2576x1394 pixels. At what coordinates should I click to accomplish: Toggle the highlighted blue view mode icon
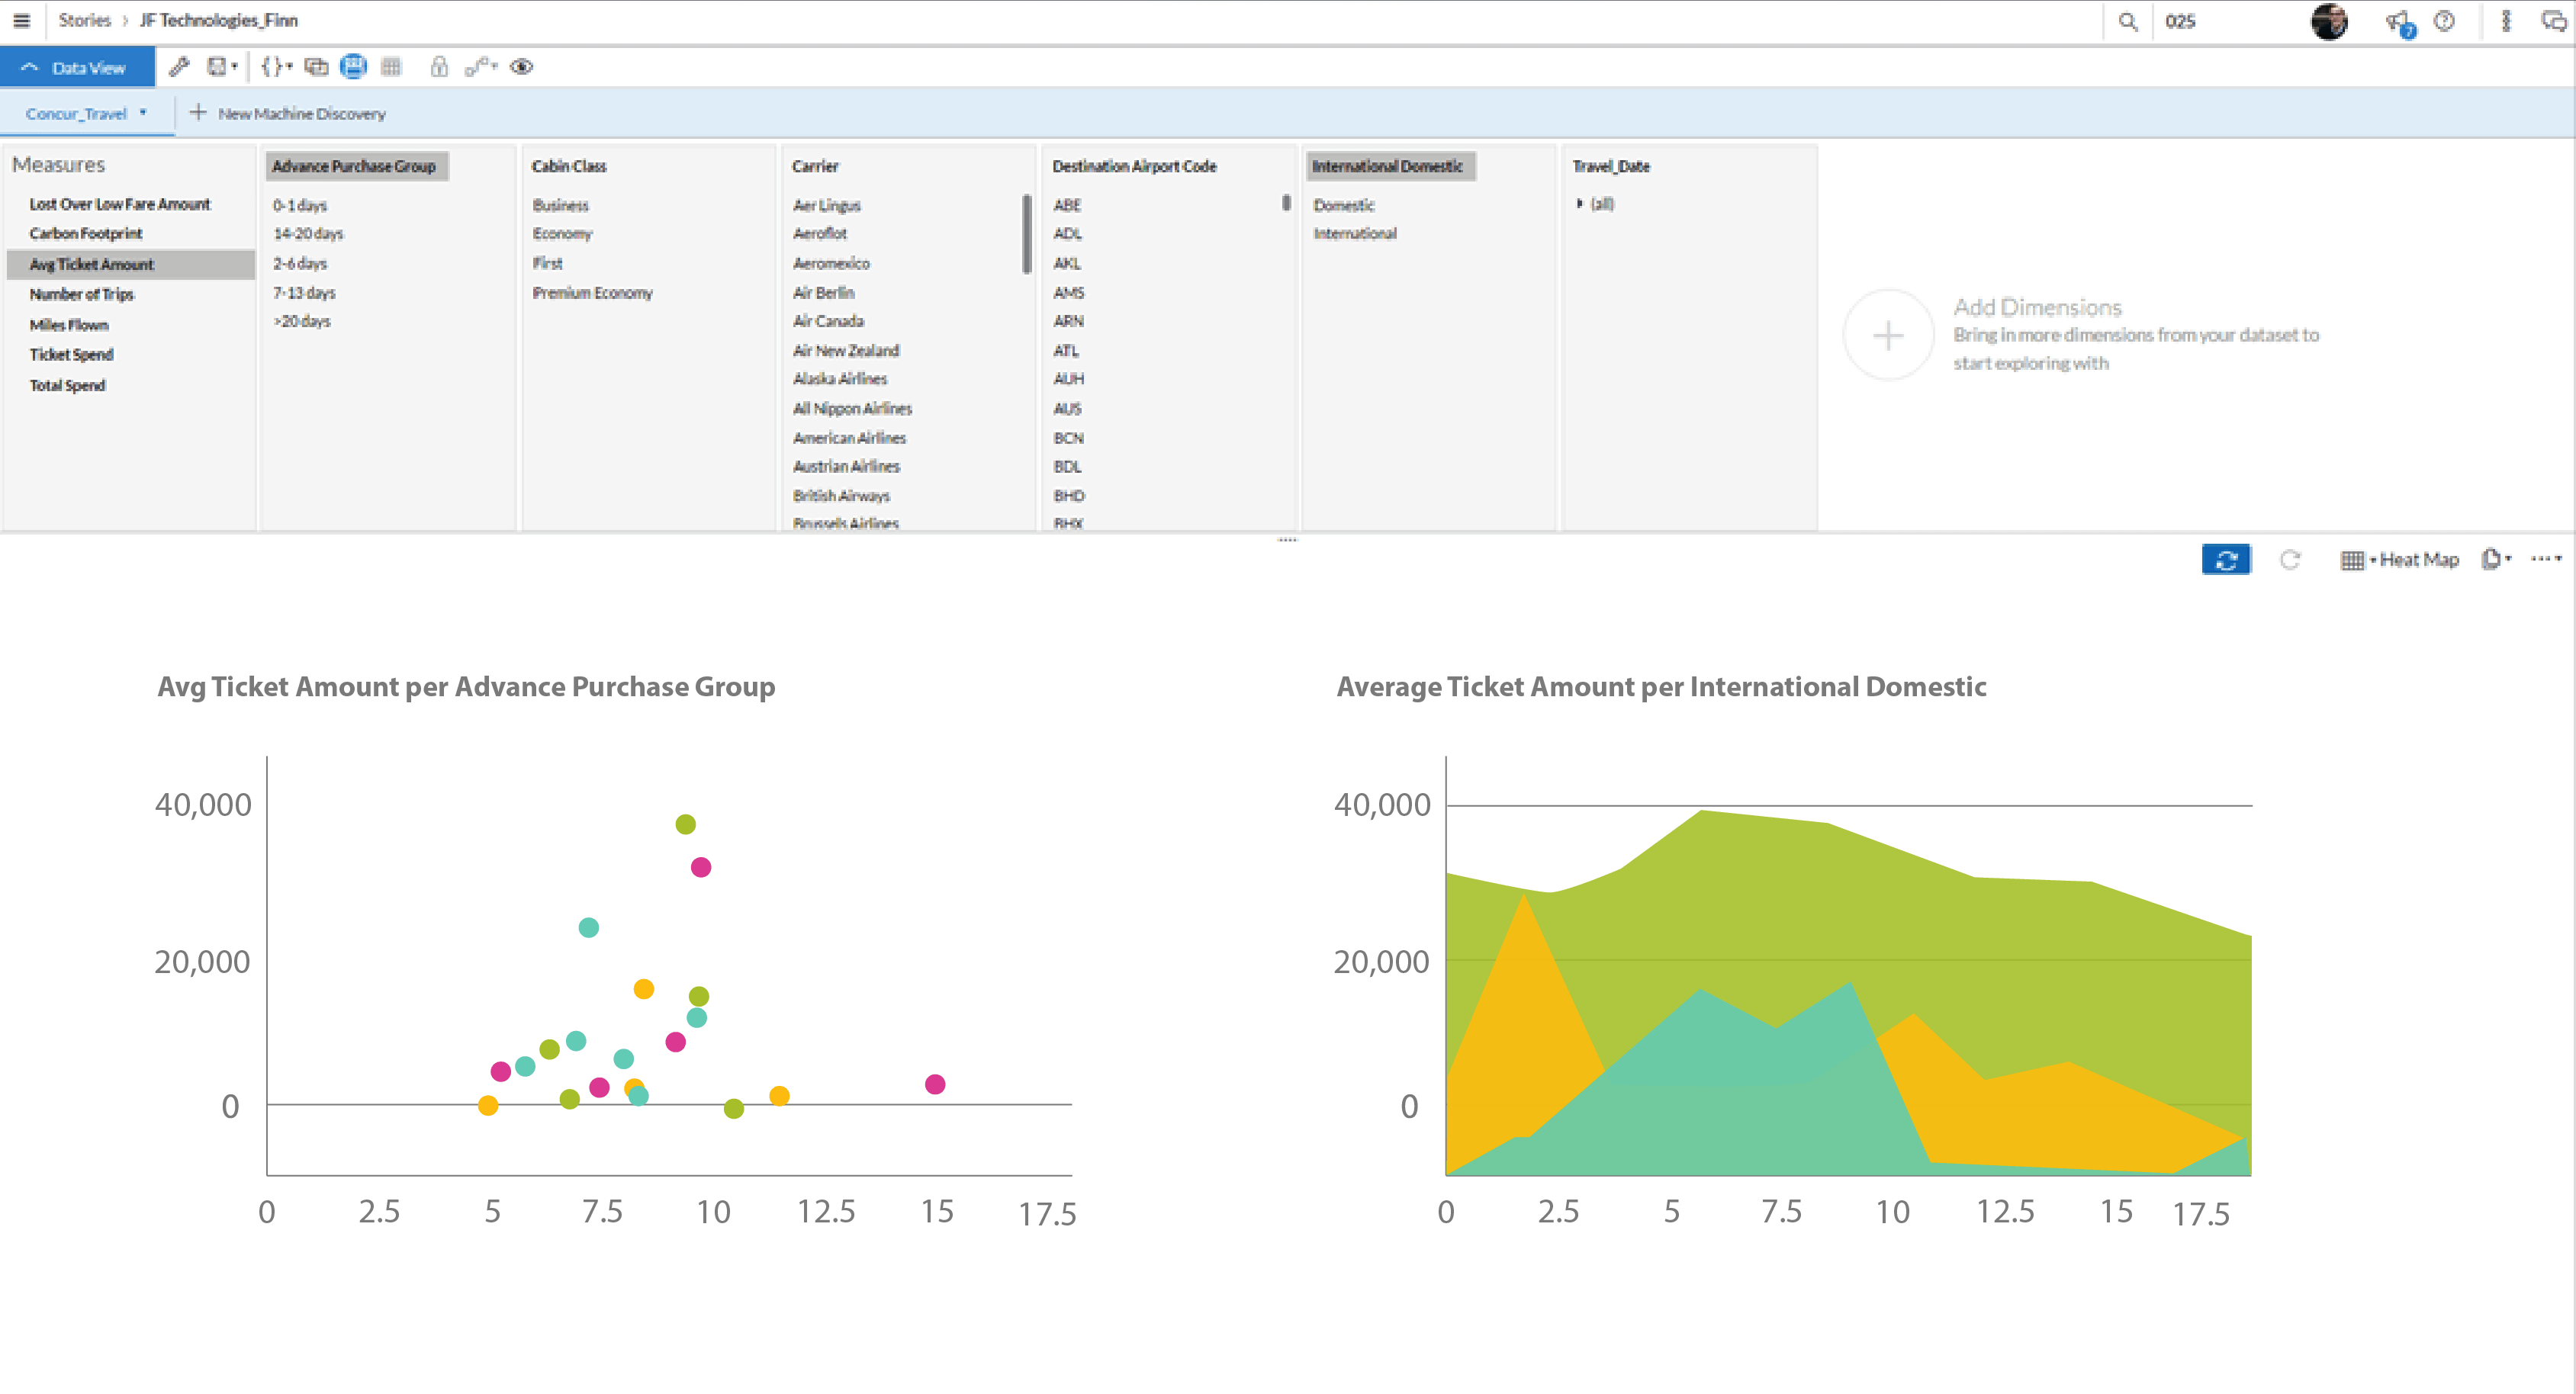tap(353, 67)
